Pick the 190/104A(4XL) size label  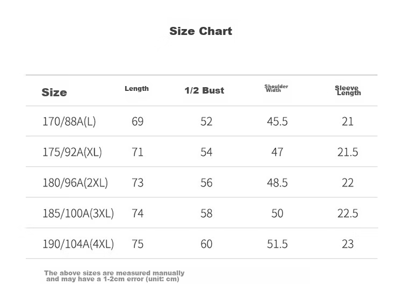(78, 244)
